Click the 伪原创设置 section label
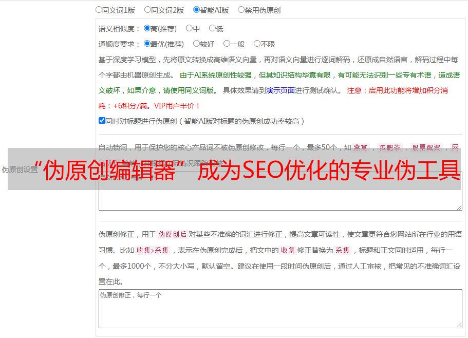Screen dimensions: 468x338 [20, 170]
